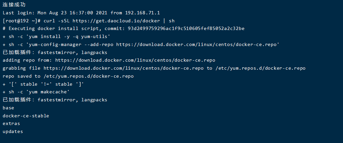Click the stable '!=' stable test line
343x143 pixels.
coord(43,84)
